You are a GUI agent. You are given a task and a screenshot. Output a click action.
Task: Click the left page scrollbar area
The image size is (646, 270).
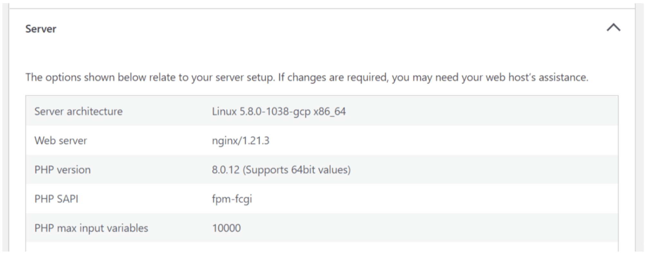click(5, 129)
